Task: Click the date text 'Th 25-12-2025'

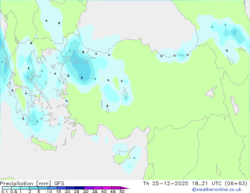Action: (166, 184)
